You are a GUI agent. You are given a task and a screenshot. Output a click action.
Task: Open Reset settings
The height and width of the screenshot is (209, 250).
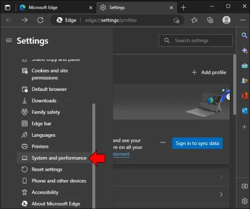(x=54, y=169)
